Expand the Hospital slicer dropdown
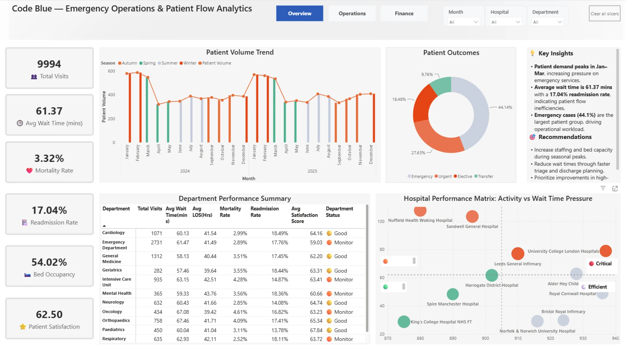The width and height of the screenshot is (626, 352). tap(505, 22)
